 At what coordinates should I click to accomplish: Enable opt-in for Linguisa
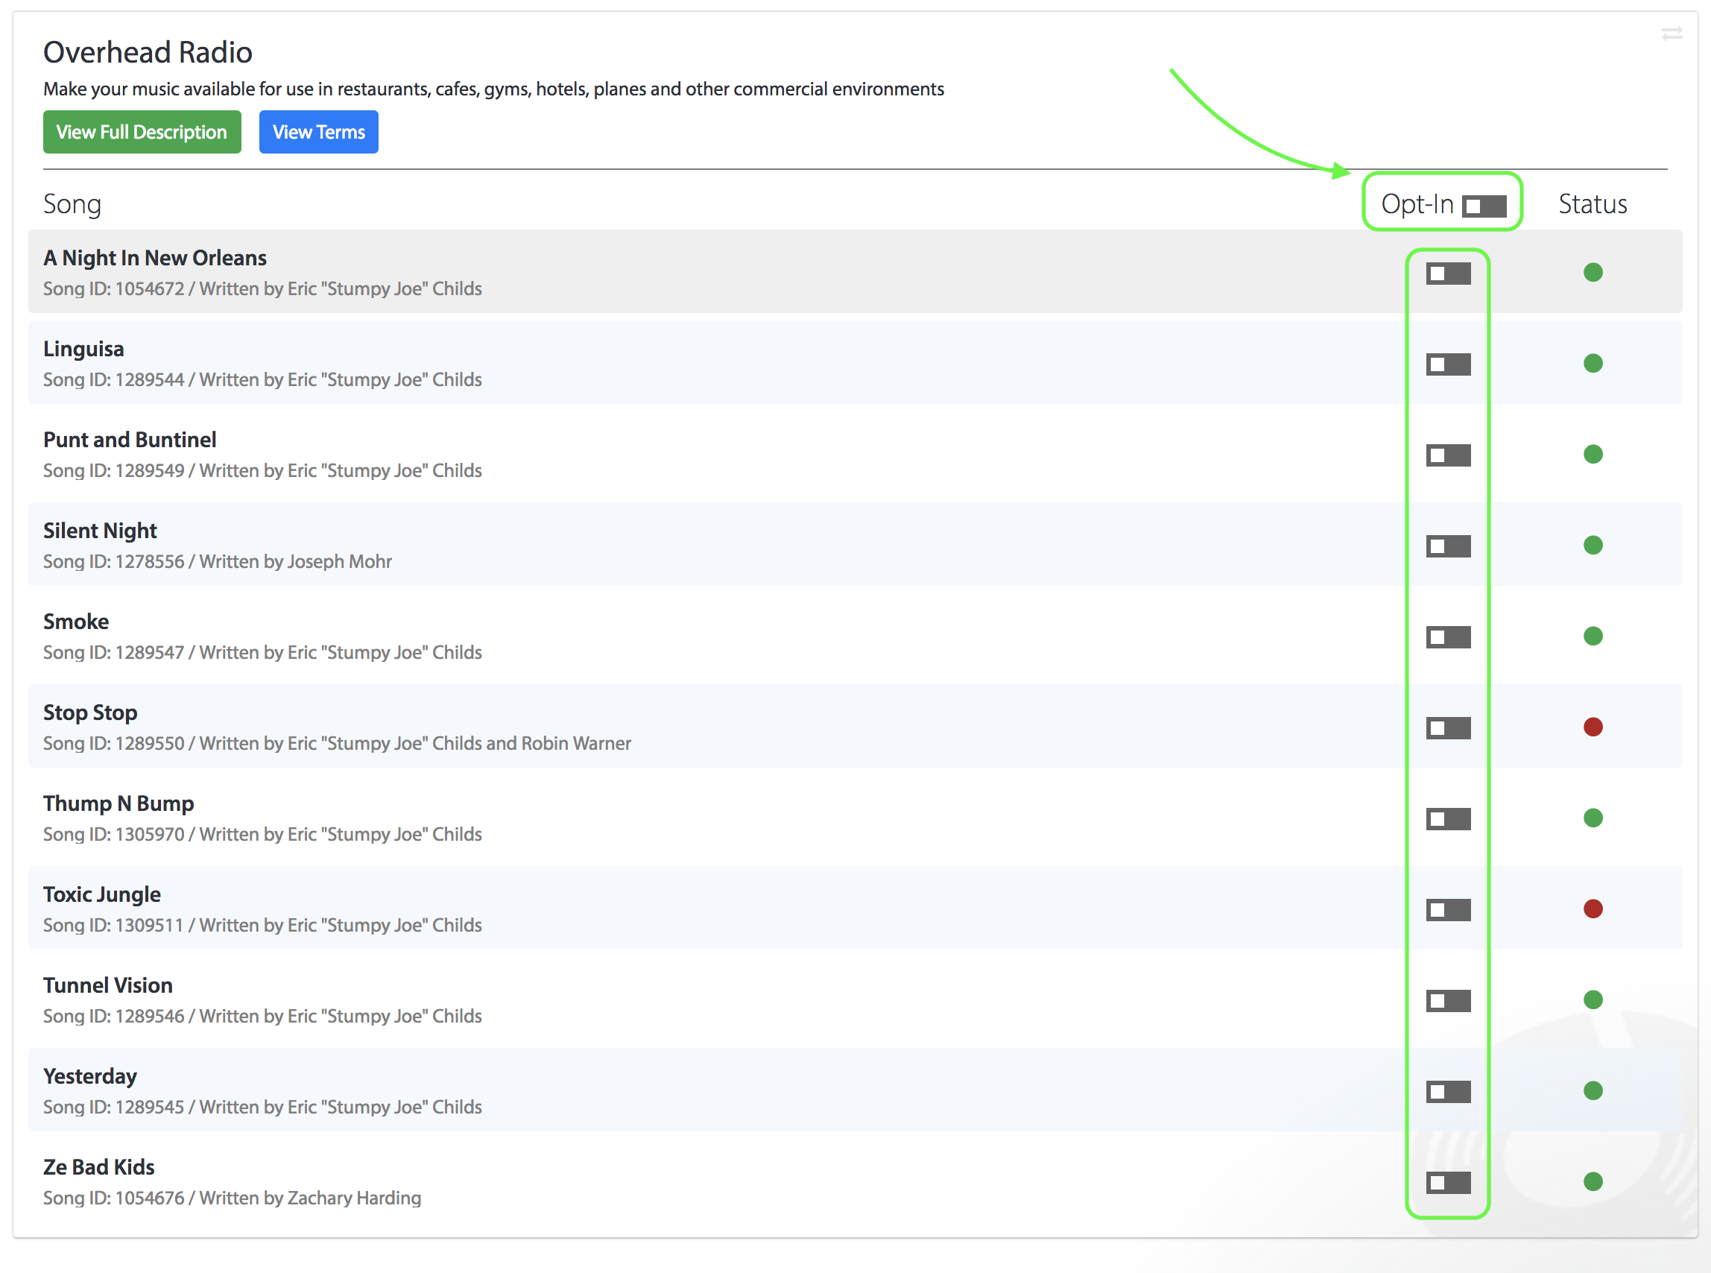coord(1447,364)
